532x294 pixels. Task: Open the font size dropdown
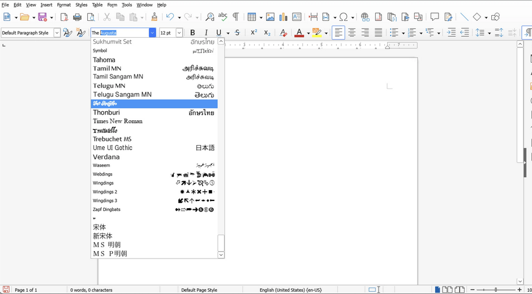point(179,33)
